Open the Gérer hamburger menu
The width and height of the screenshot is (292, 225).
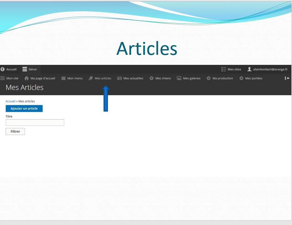pyautogui.click(x=25, y=69)
